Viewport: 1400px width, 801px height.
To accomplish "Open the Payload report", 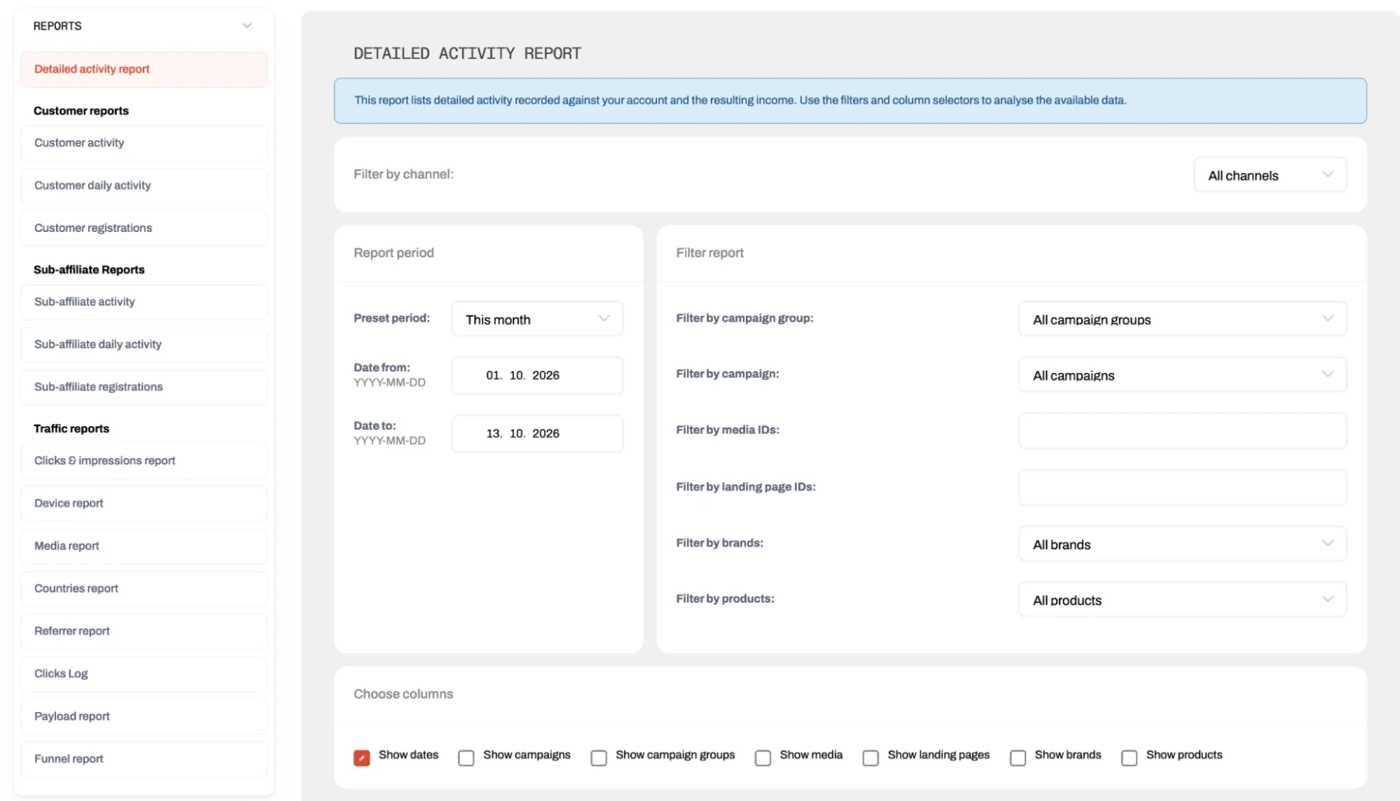I will [x=144, y=716].
